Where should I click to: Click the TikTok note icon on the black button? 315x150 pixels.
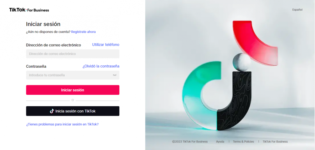tap(52, 111)
